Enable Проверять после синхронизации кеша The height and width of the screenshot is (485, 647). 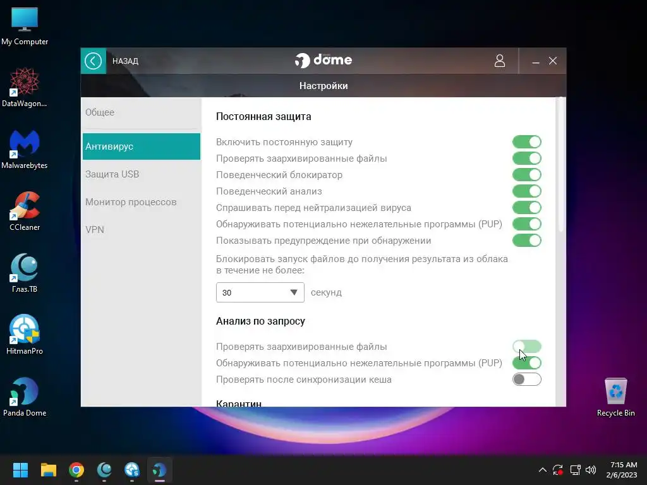(x=527, y=380)
